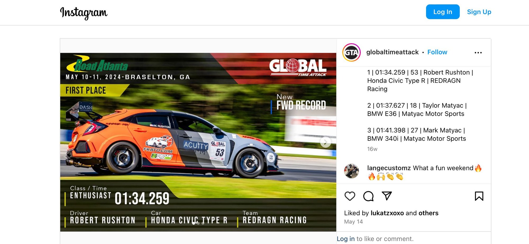Follow the globaltimeattack account
Screen dimensions: 529x244
tap(437, 52)
